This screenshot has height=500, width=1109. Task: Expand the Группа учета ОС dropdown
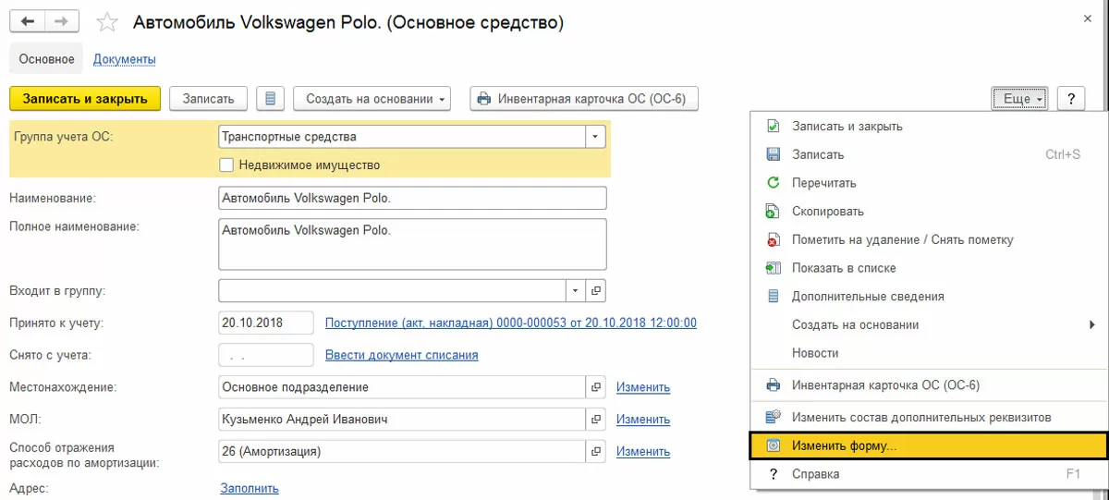[x=595, y=137]
